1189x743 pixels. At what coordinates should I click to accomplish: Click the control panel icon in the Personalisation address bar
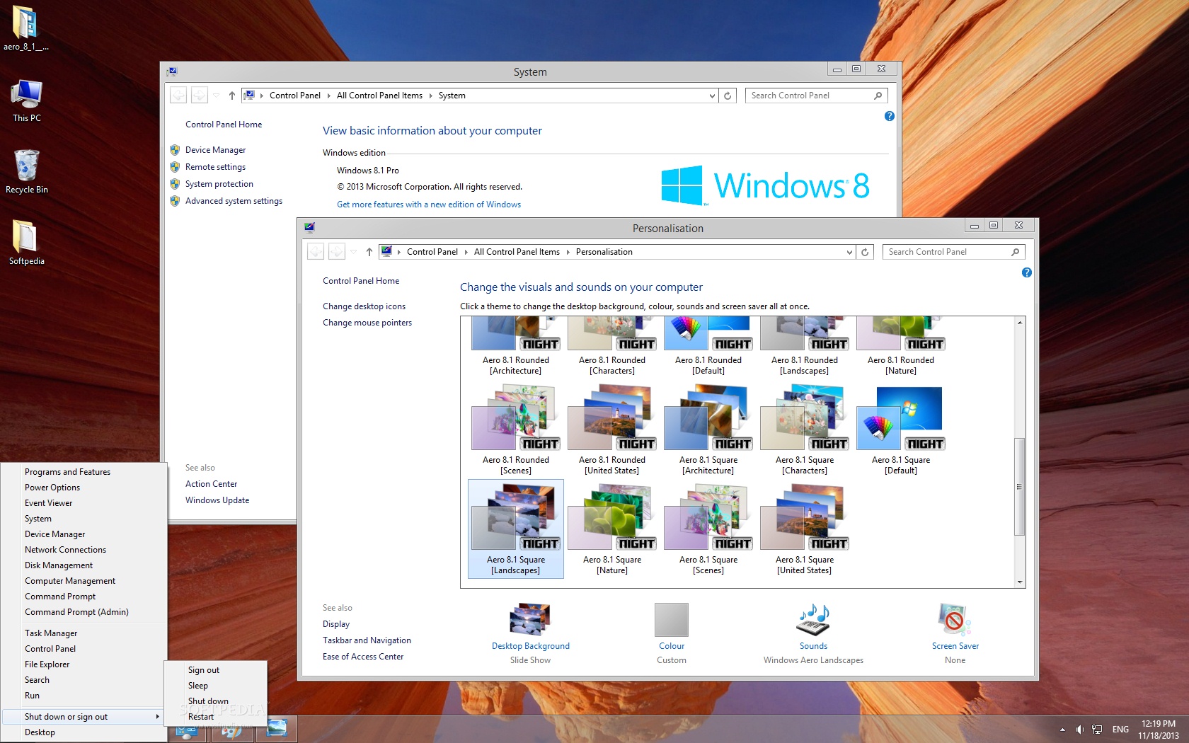386,251
